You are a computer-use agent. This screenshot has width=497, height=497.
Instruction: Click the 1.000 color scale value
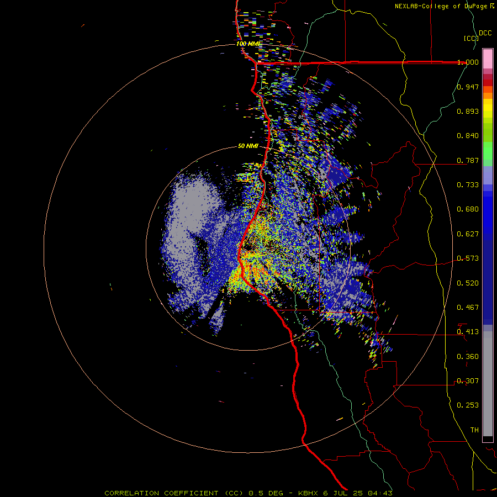click(468, 62)
